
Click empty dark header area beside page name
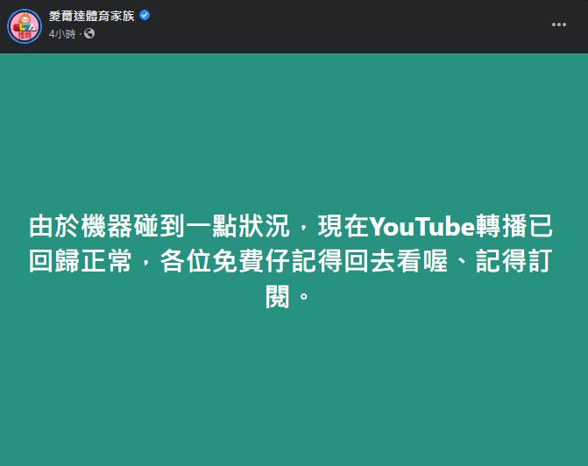[x=351, y=25]
